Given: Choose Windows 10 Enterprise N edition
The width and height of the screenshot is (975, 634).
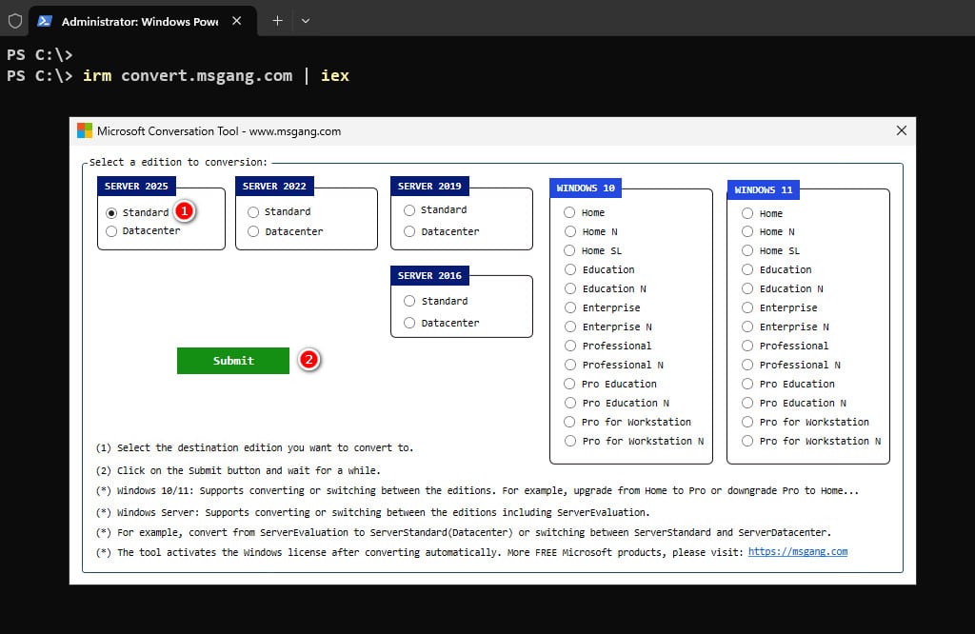Looking at the screenshot, I should point(570,327).
